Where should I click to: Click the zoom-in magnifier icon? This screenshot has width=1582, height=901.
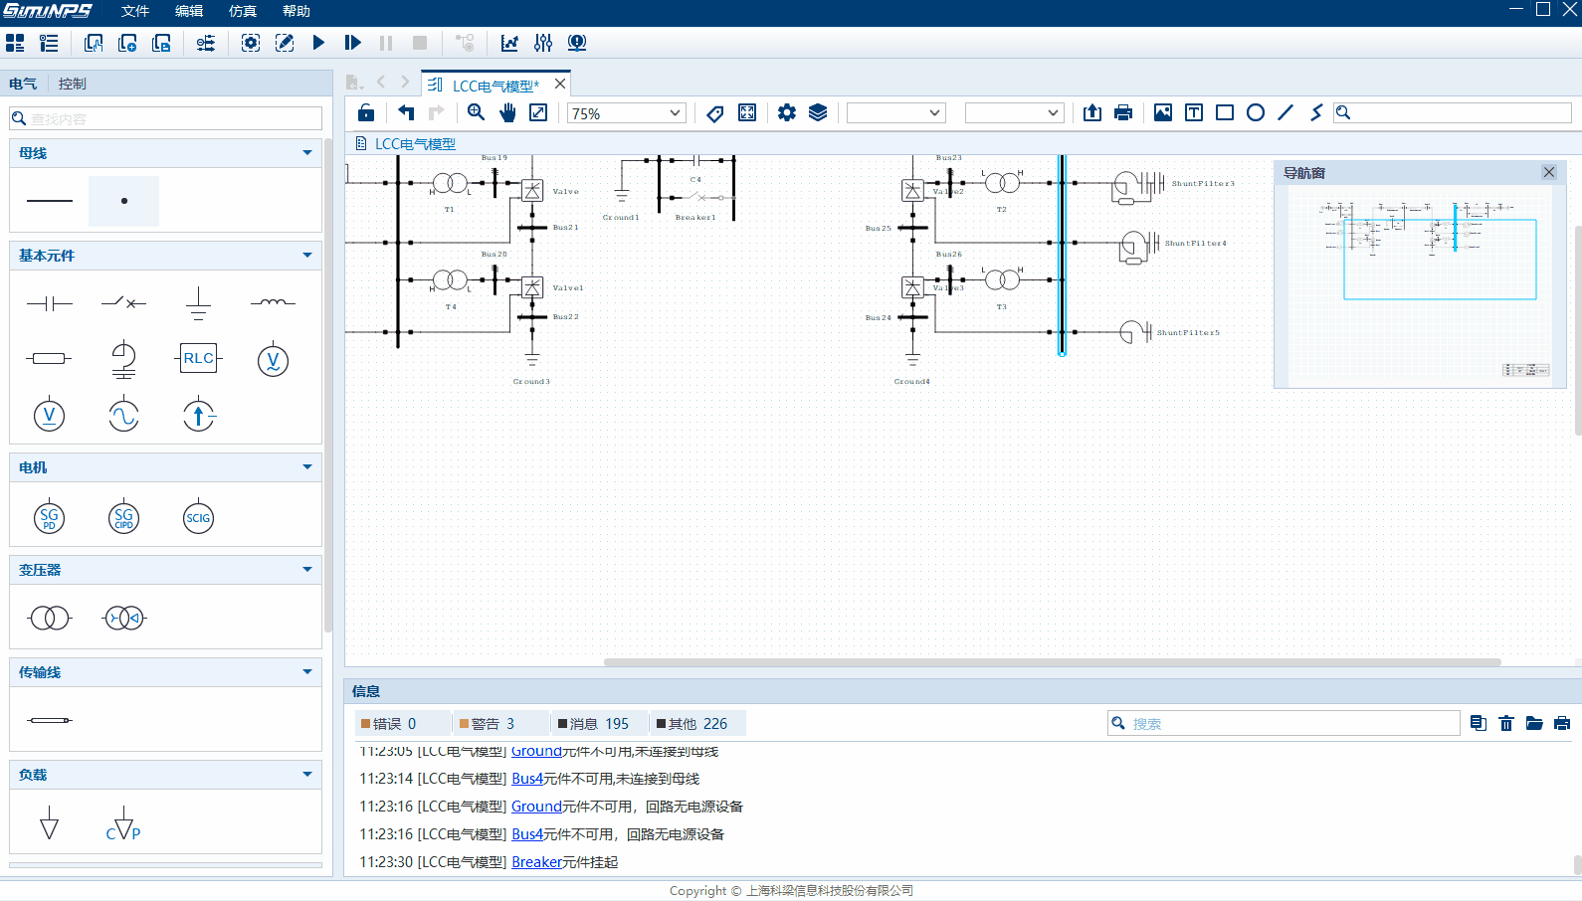click(477, 112)
